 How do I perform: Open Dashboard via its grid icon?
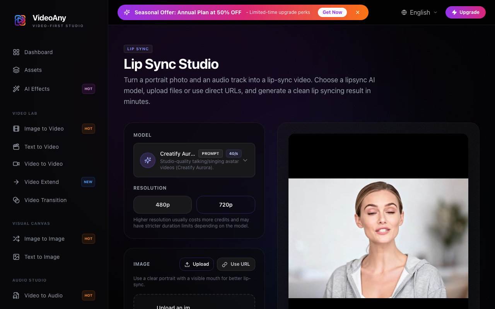(x=16, y=52)
